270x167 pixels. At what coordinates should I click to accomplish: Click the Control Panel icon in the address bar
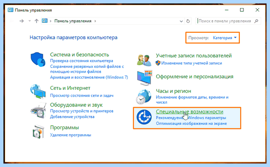45,21
